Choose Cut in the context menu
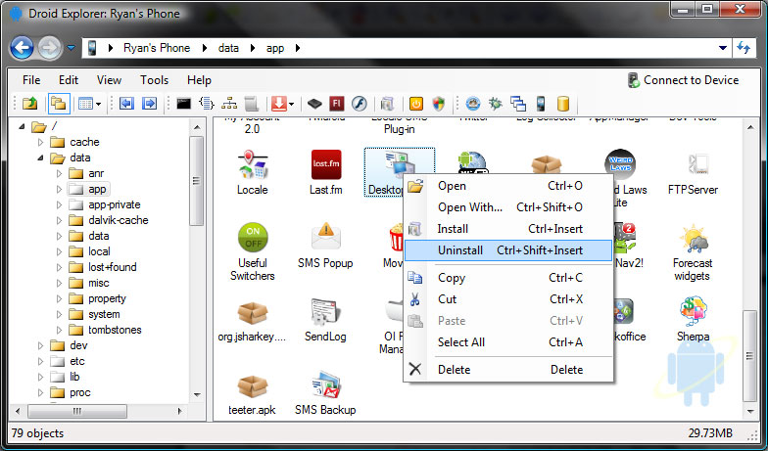Screen dimensions: 768x451 pos(508,299)
